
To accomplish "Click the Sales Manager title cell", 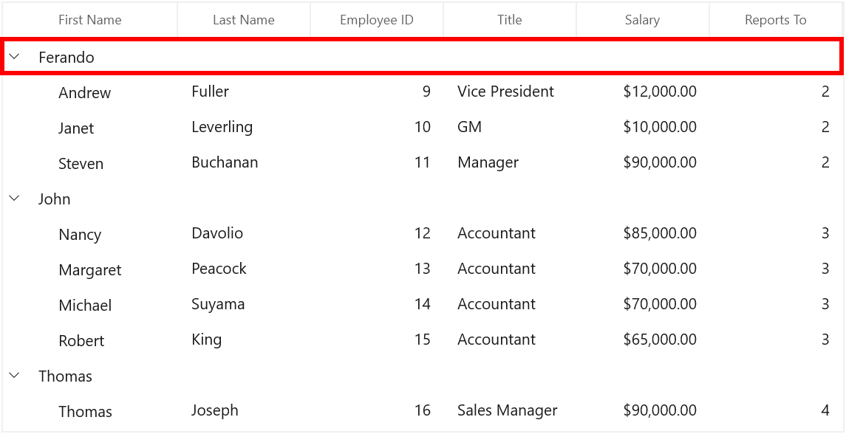I will pos(507,410).
